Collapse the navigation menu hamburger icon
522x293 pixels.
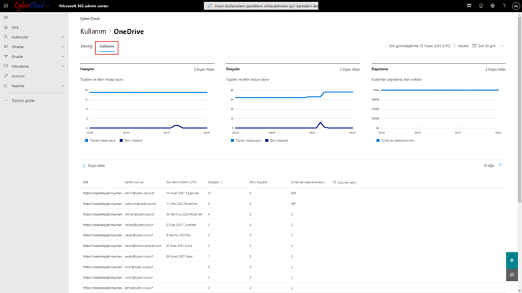(x=6, y=17)
